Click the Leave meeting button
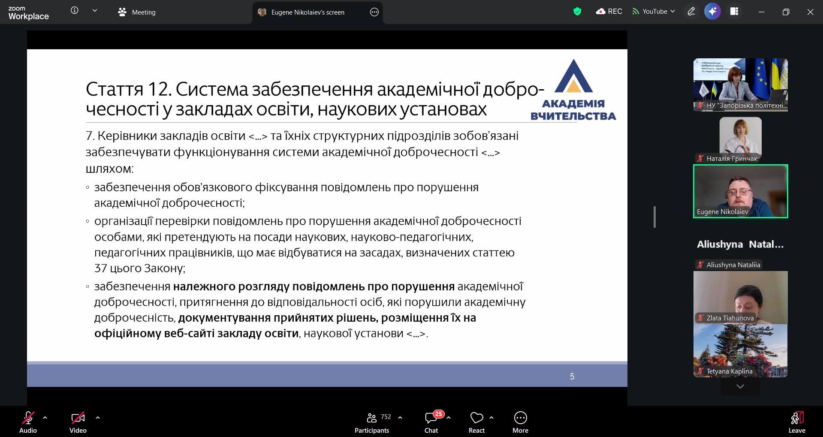Viewport: 823px width, 437px height. click(x=796, y=422)
